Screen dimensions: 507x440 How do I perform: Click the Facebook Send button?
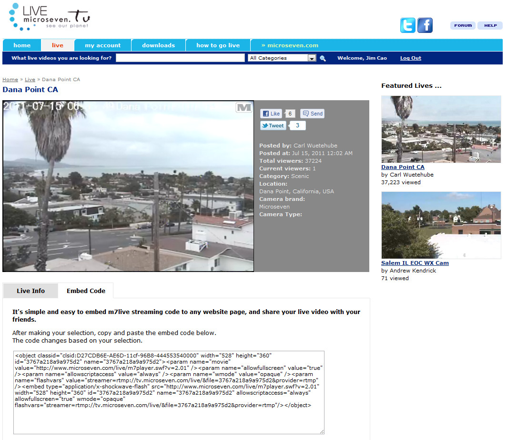click(x=313, y=114)
